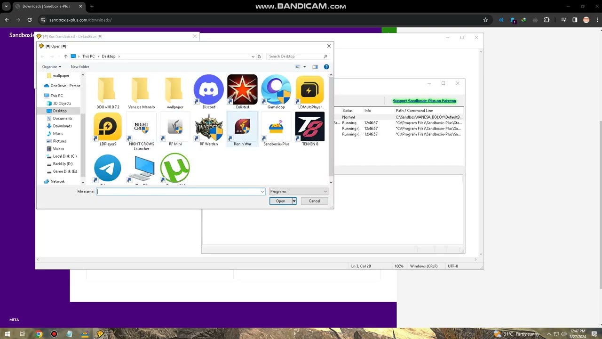602x339 pixels.
Task: Select the Telegram shortcut icon
Action: (x=108, y=169)
